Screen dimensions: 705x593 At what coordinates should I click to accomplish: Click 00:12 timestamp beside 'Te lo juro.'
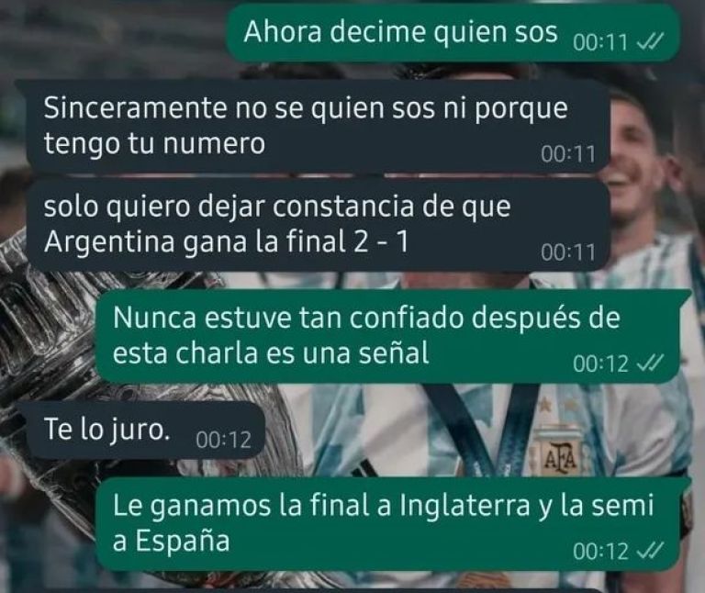click(x=223, y=440)
